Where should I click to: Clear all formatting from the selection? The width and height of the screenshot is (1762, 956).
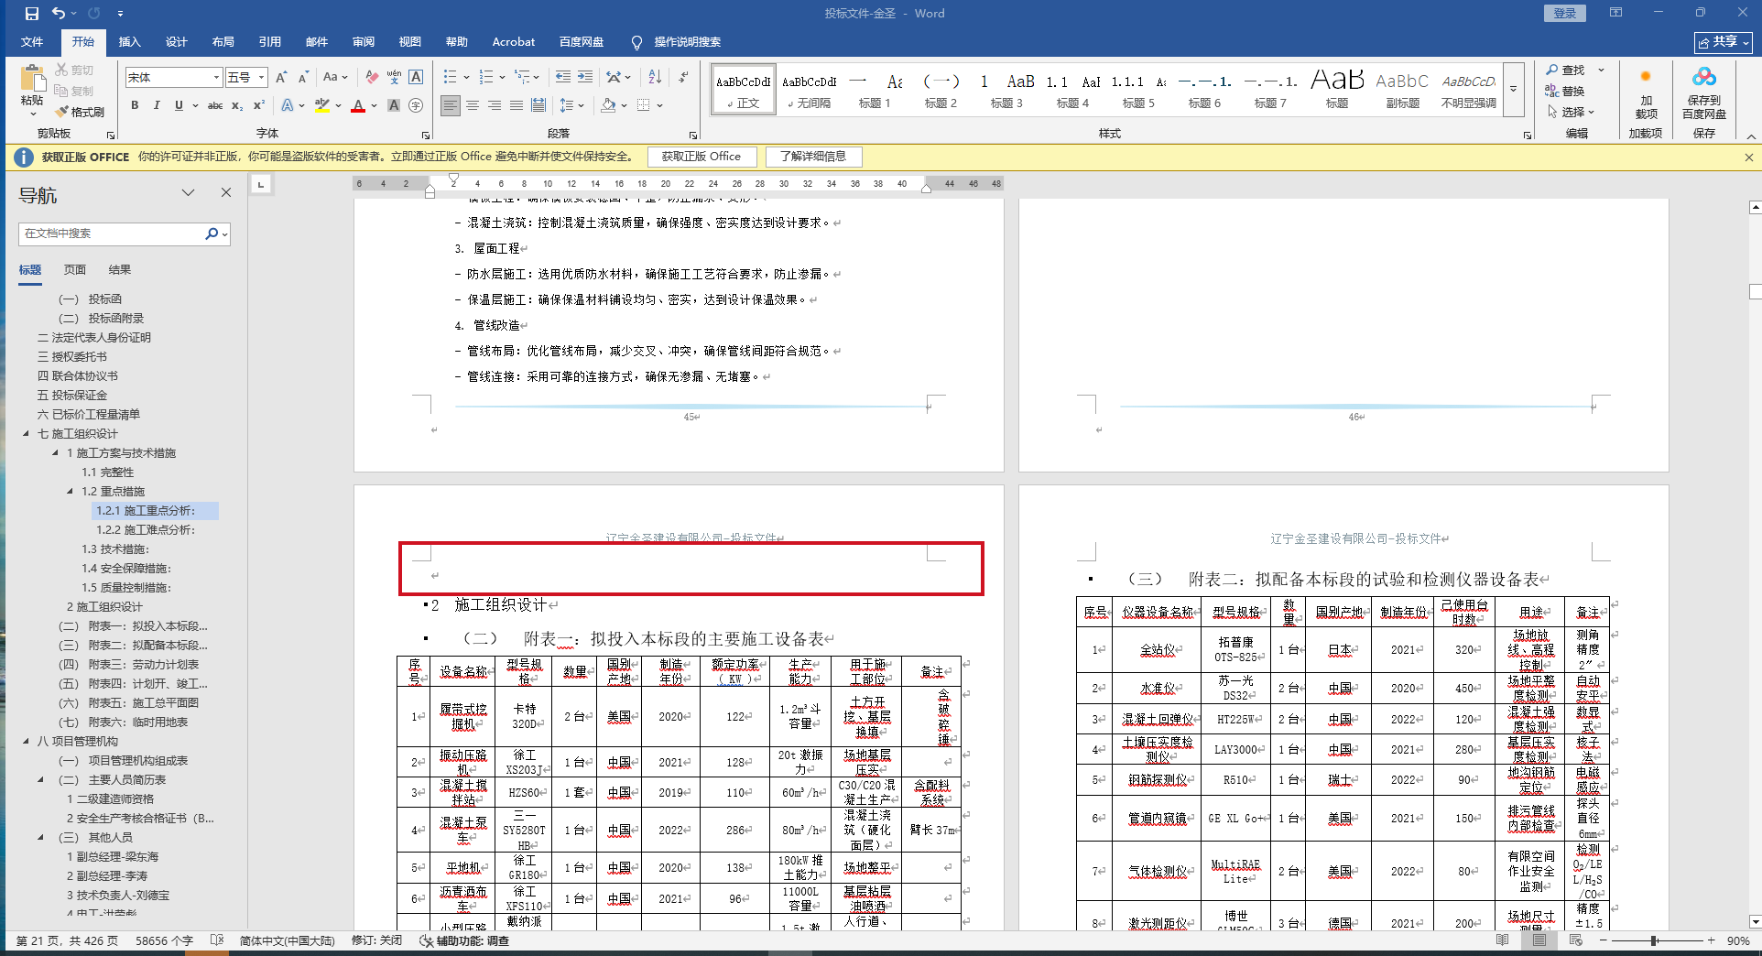pos(371,78)
